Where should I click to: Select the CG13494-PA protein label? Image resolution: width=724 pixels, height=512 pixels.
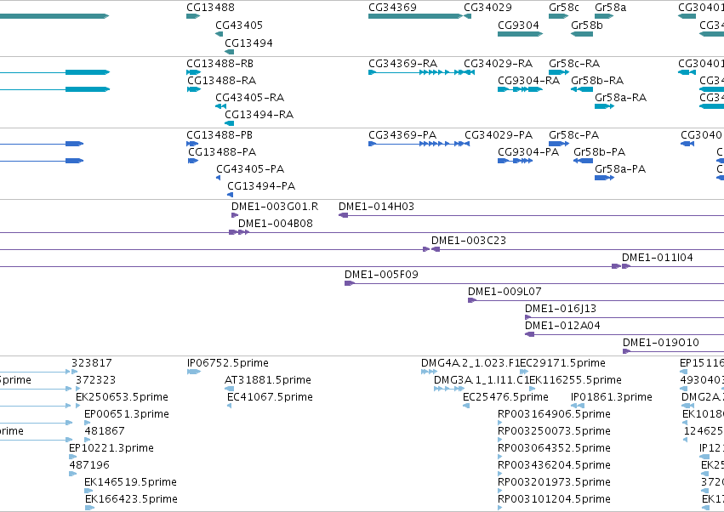pos(261,186)
